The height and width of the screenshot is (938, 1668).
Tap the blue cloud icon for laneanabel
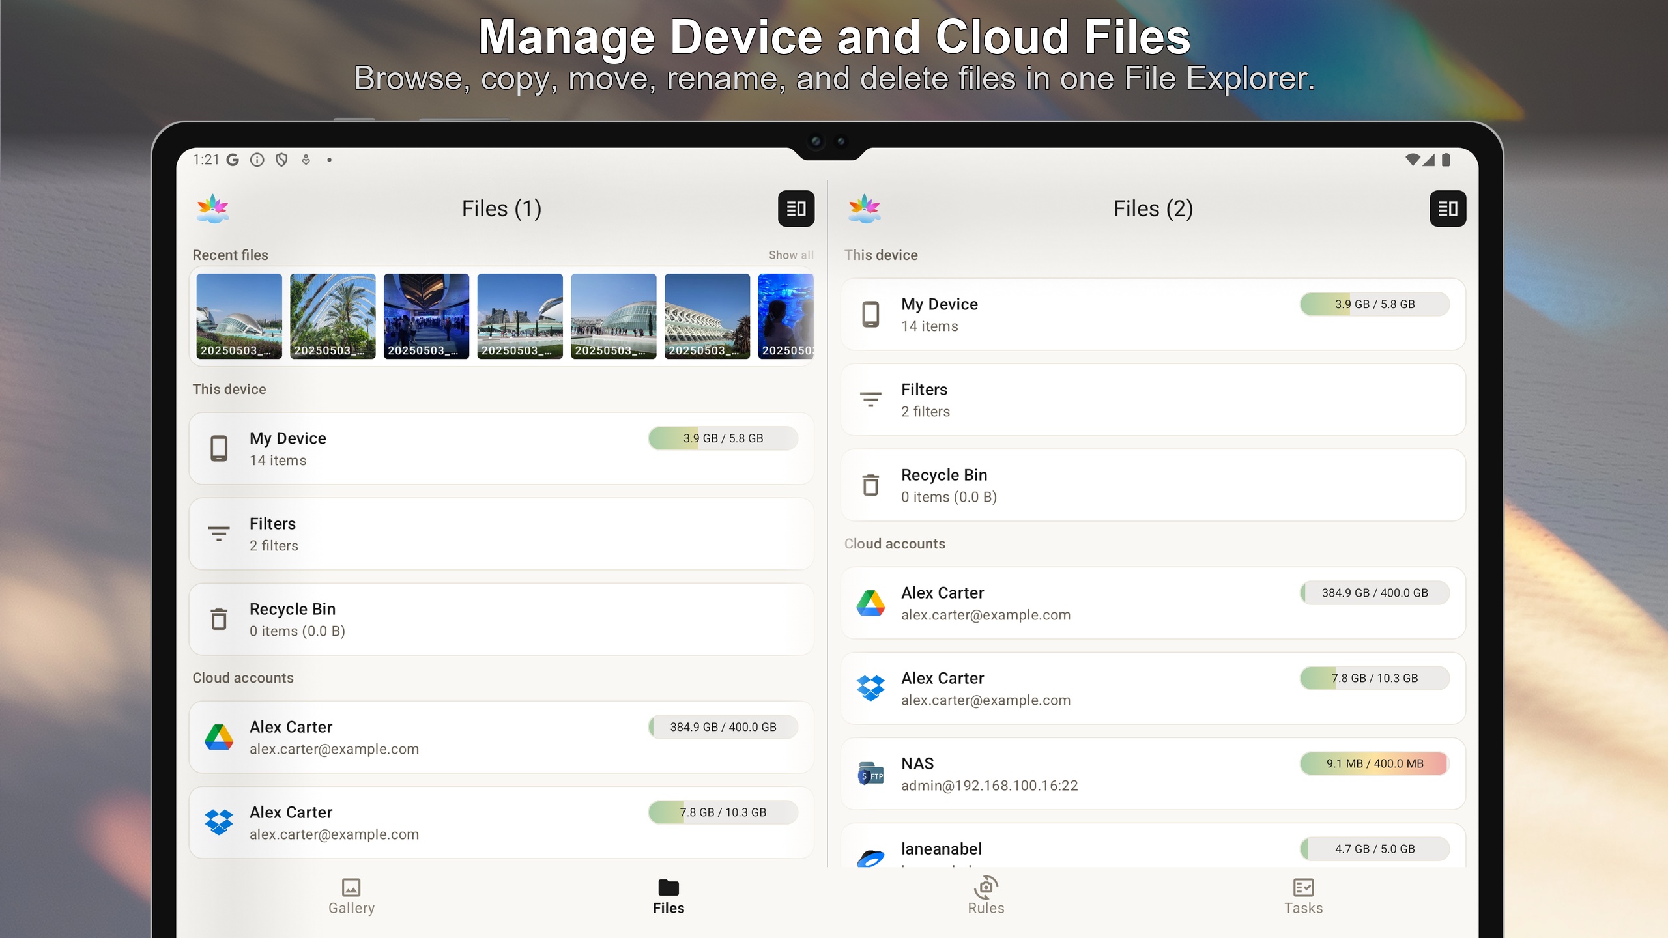pyautogui.click(x=870, y=857)
